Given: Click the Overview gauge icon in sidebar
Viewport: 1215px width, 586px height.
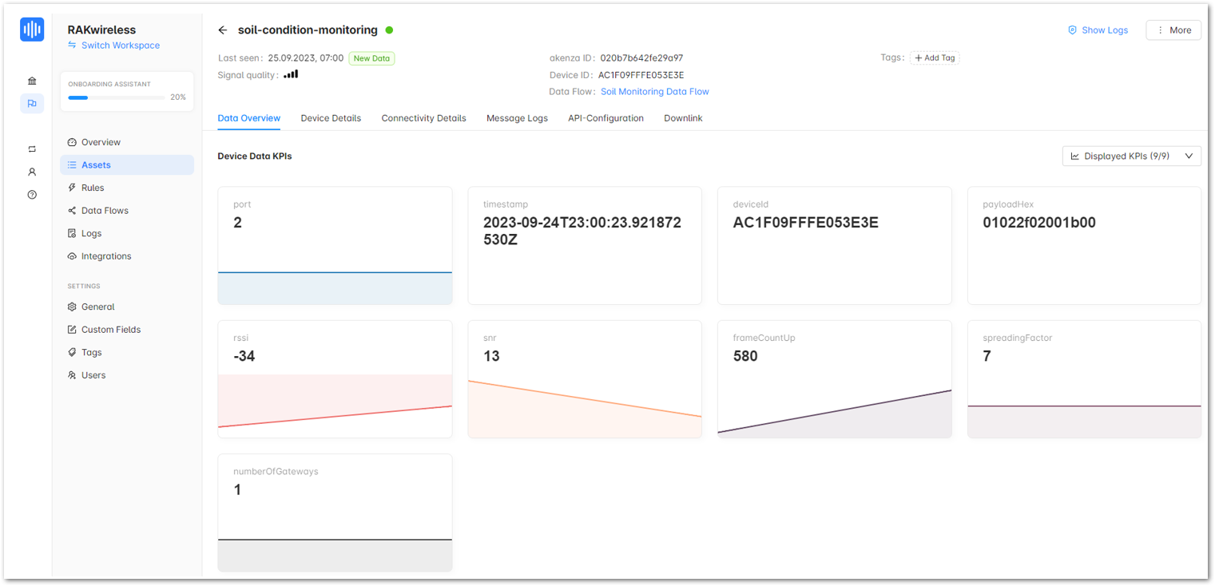Looking at the screenshot, I should click(72, 142).
